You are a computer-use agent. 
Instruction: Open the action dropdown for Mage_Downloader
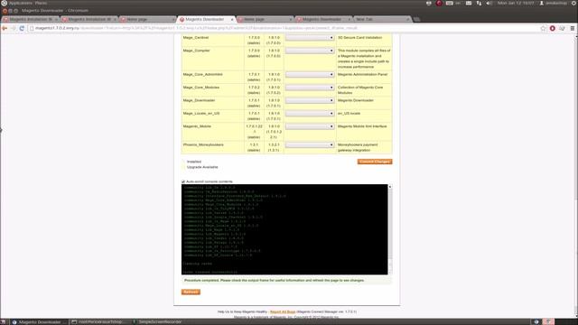pyautogui.click(x=310, y=100)
